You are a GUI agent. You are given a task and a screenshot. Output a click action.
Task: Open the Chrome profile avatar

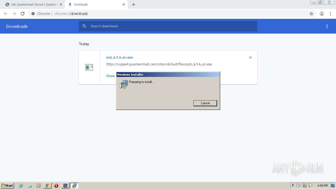click(x=322, y=14)
